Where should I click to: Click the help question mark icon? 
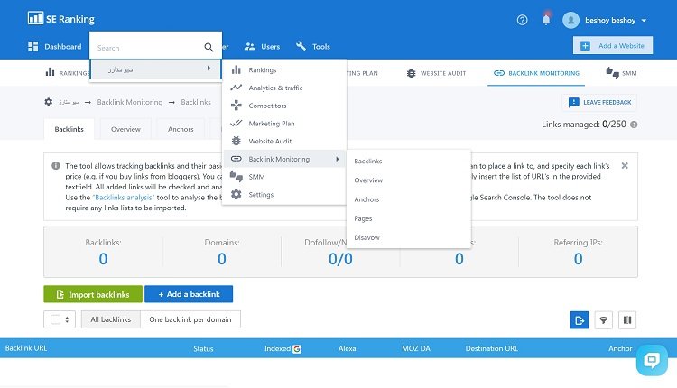(522, 19)
